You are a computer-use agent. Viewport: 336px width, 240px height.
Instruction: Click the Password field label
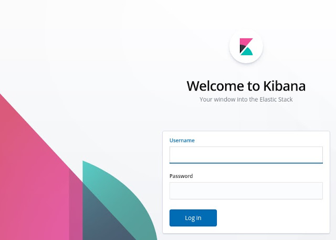[181, 176]
